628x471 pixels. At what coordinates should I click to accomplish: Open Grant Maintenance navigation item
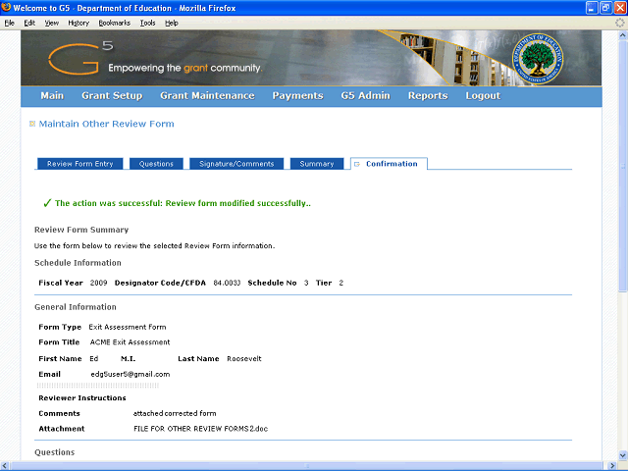[207, 96]
